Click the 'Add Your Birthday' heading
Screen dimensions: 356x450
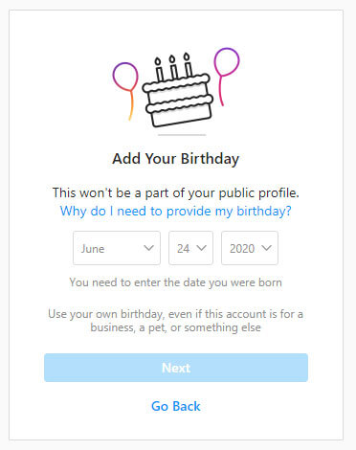pyautogui.click(x=176, y=159)
